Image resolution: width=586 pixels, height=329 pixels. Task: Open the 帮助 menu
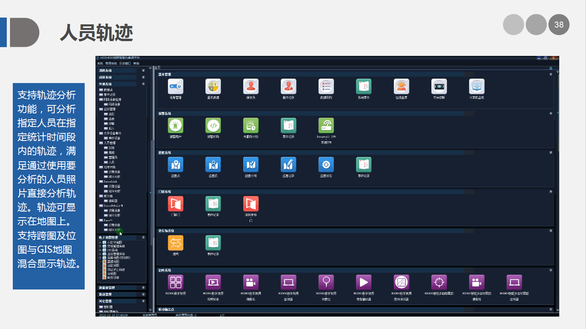point(136,63)
